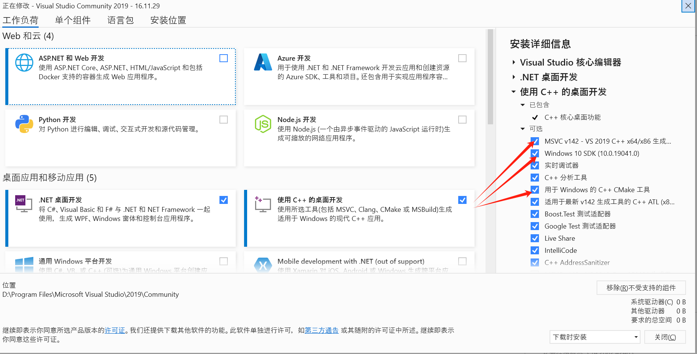Viewport: 697px width, 354px height.
Task: Toggle the Live Share component checkbox
Action: pos(535,238)
